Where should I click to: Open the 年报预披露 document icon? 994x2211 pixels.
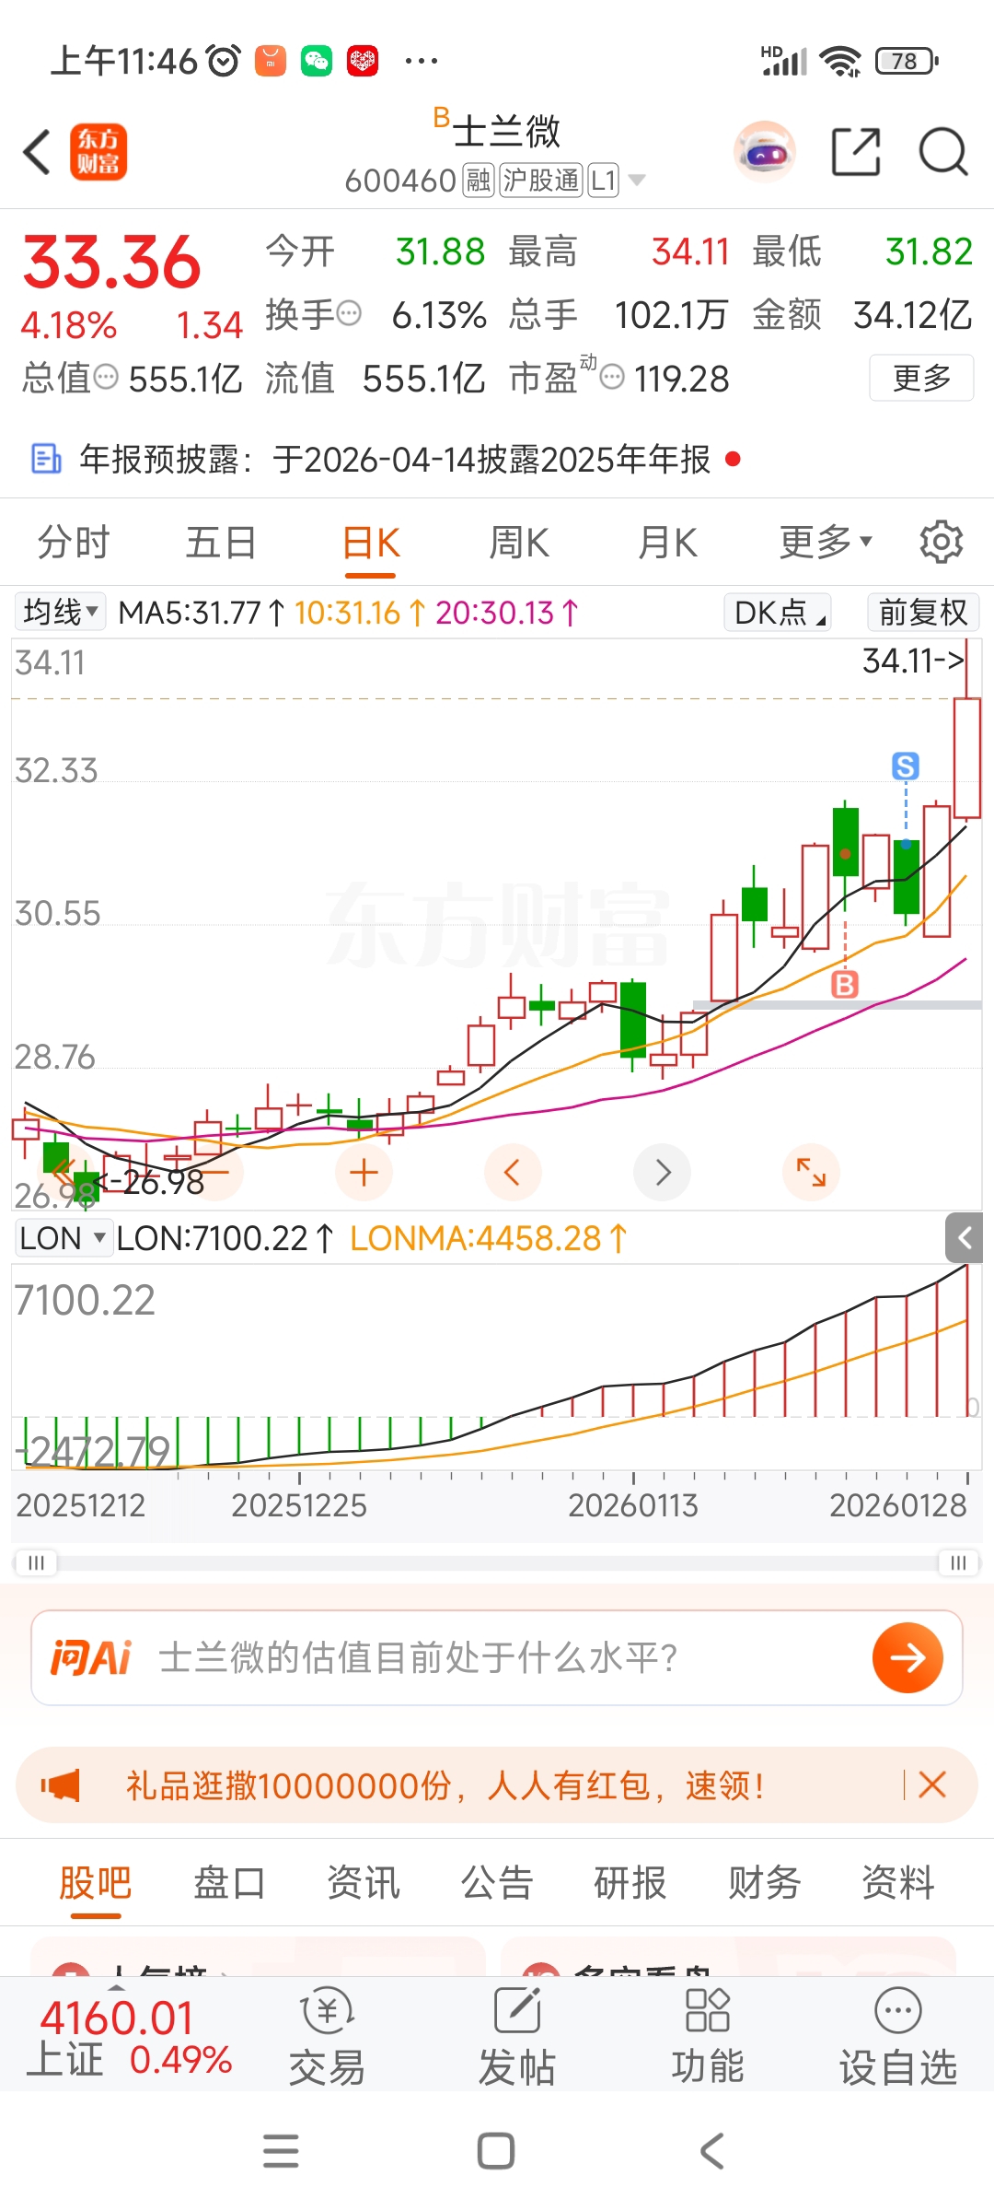(46, 458)
